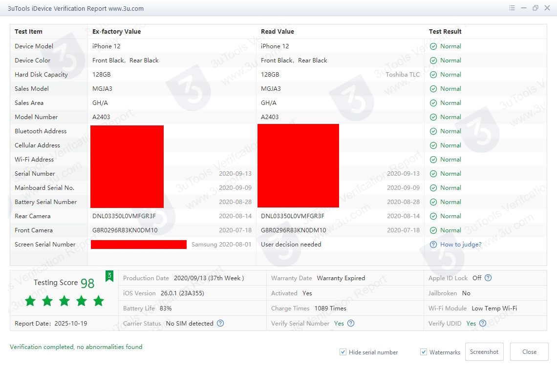Screen dimensions: 557x369
Task: Click the Charge Times 1089 Times value
Action: tap(330, 308)
